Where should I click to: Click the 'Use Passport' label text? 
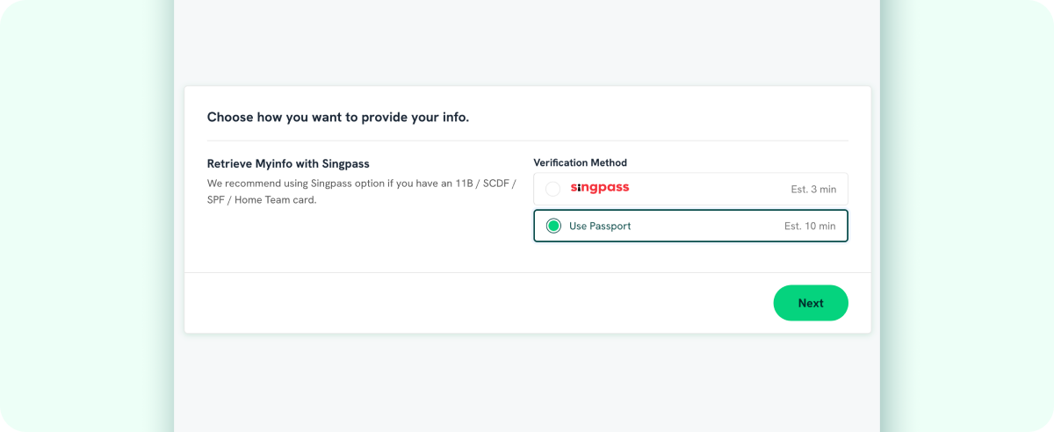click(x=600, y=226)
